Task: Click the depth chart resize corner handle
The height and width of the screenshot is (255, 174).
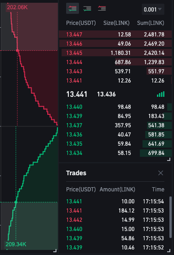Action: pos(55,250)
